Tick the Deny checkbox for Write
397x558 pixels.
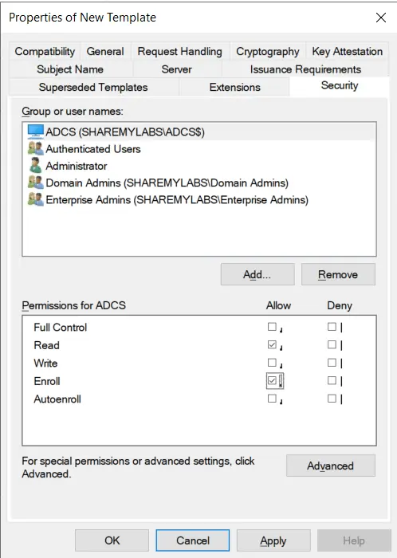[x=332, y=363]
